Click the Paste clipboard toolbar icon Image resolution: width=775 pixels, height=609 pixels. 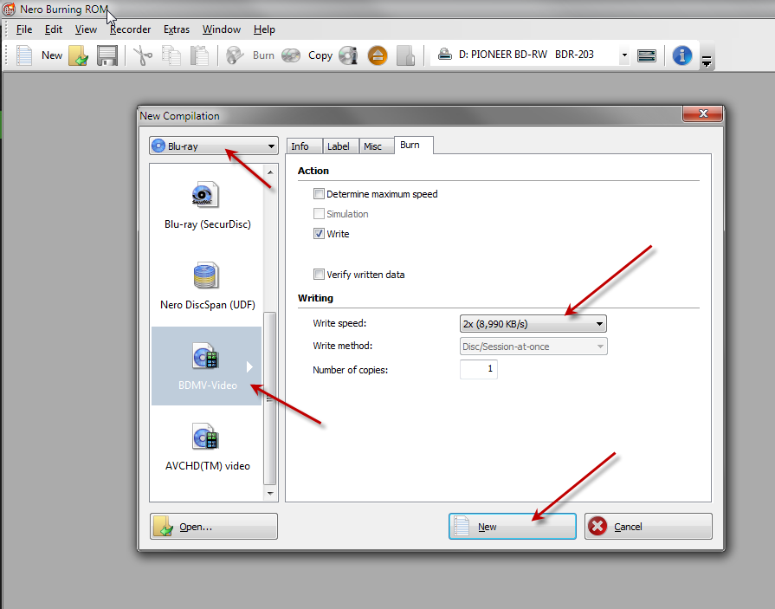click(200, 55)
